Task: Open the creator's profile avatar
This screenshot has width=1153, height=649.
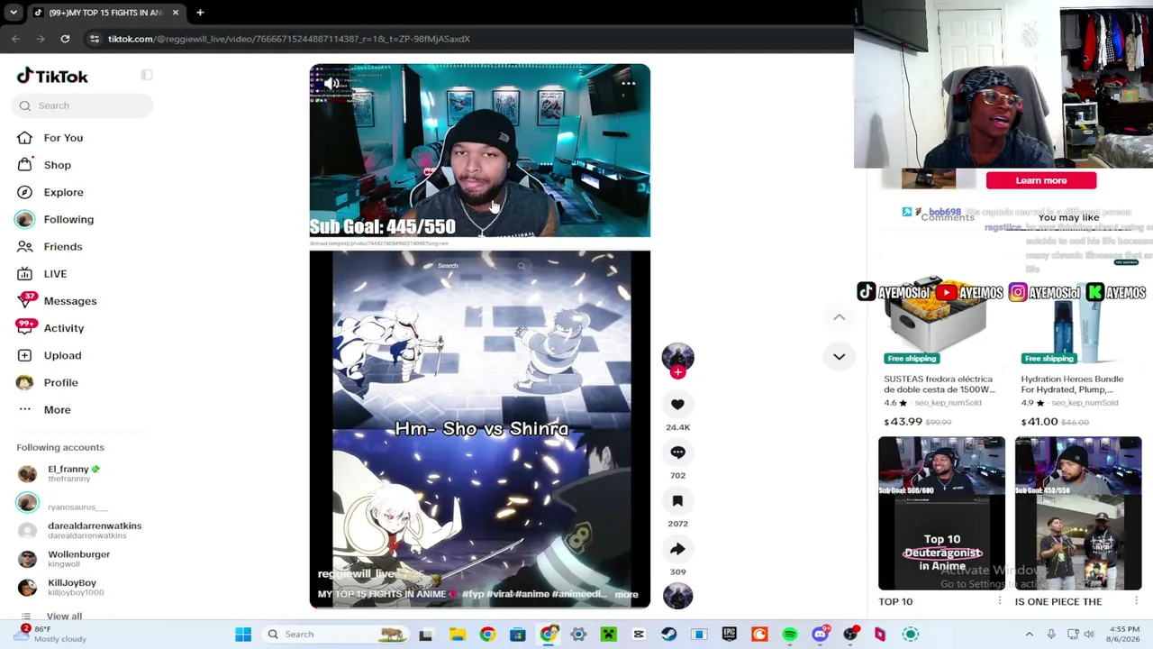Action: point(677,357)
